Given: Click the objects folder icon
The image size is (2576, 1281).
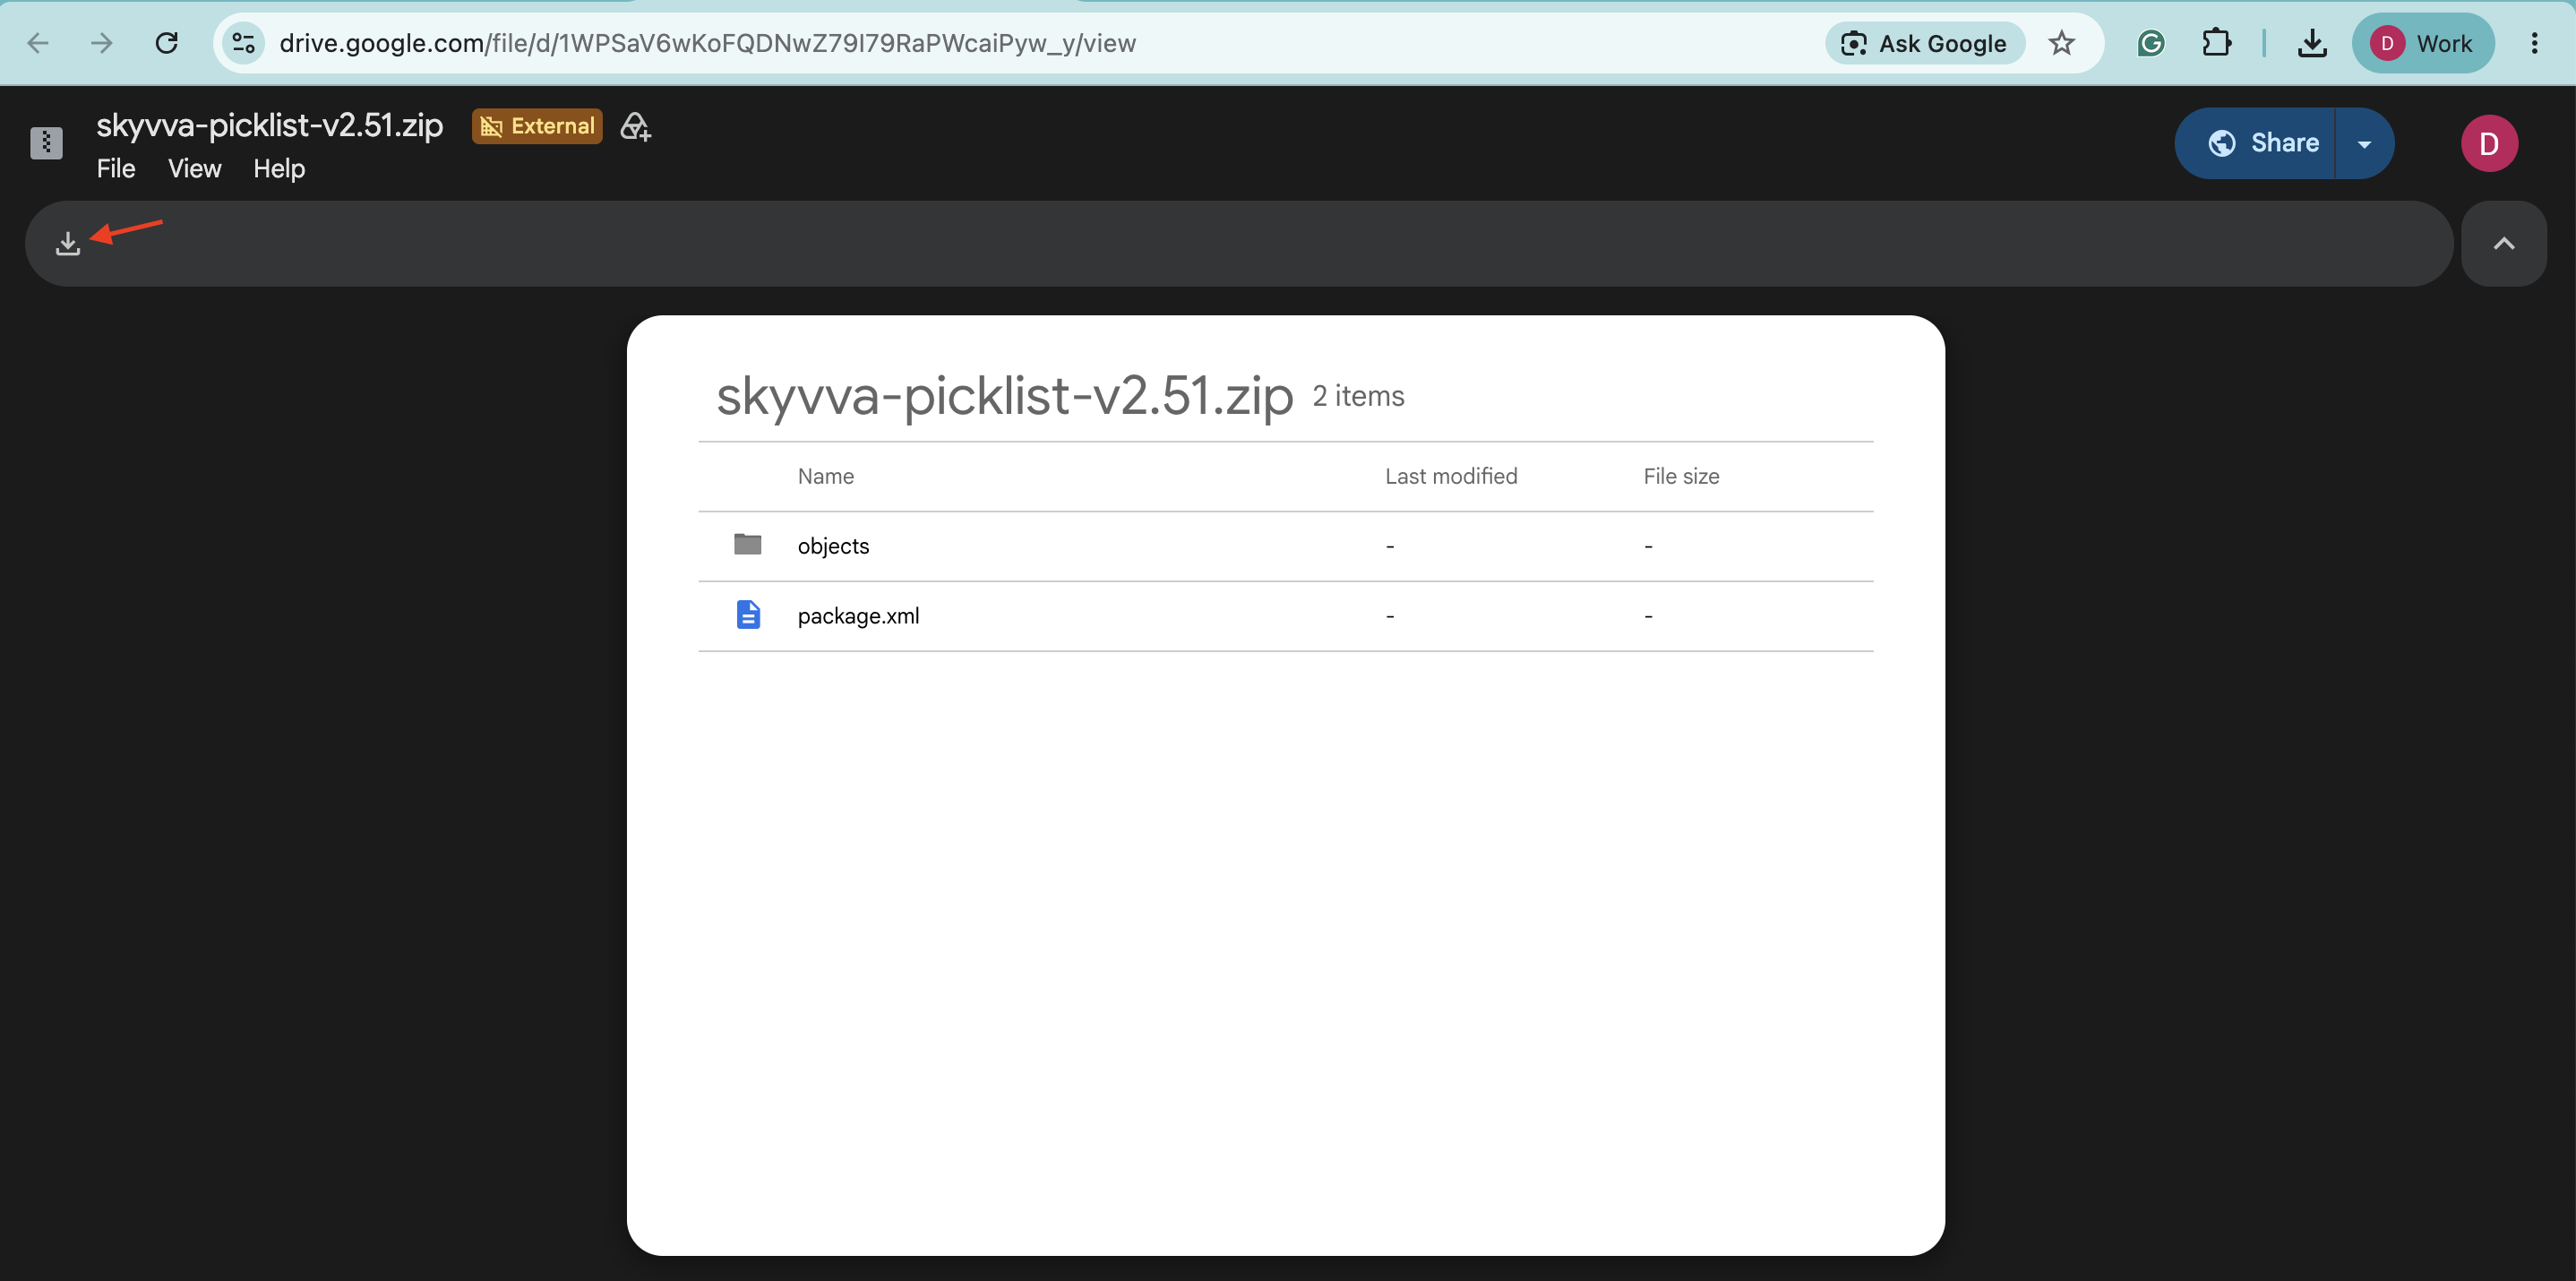Looking at the screenshot, I should [747, 544].
